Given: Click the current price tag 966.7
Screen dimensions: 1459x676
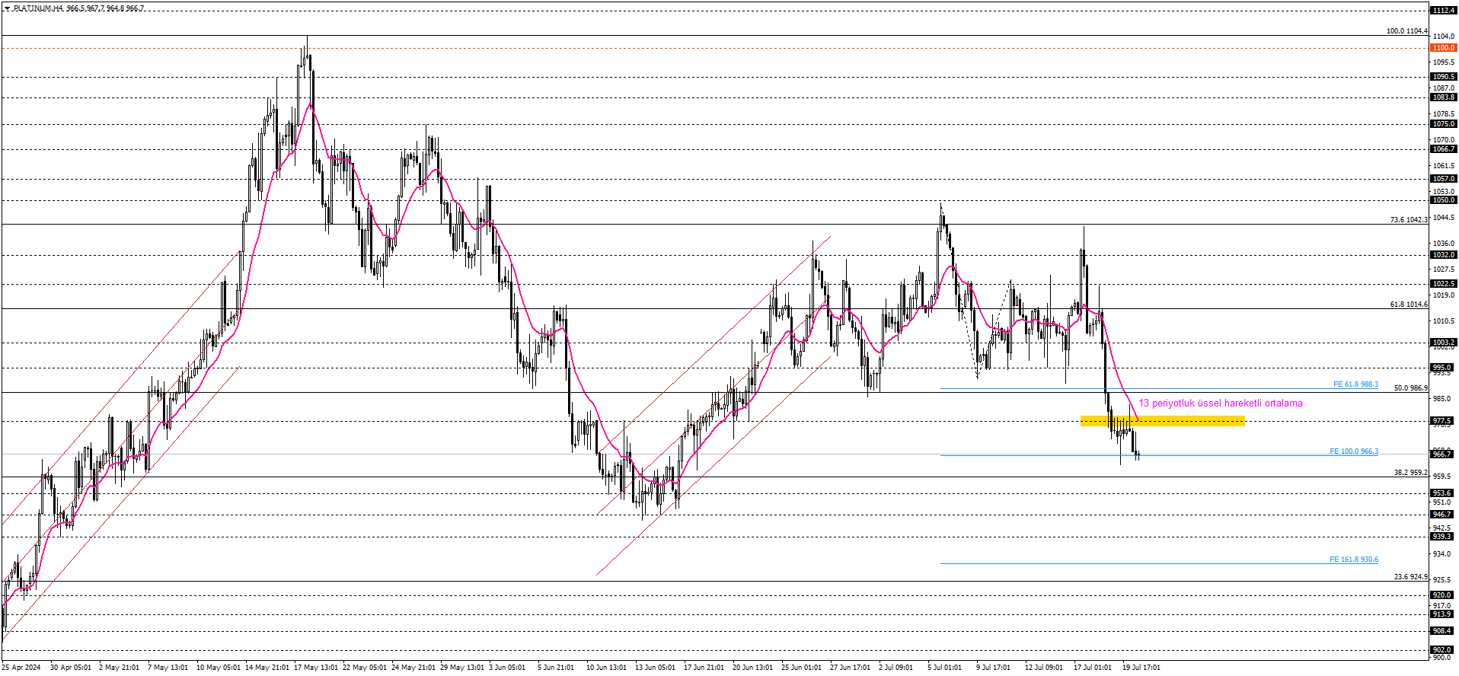Looking at the screenshot, I should coord(1444,454).
